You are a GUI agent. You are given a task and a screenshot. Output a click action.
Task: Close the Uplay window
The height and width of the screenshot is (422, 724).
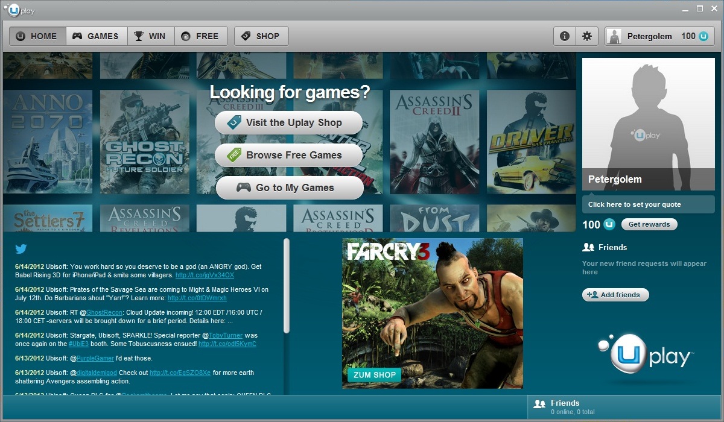[713, 8]
